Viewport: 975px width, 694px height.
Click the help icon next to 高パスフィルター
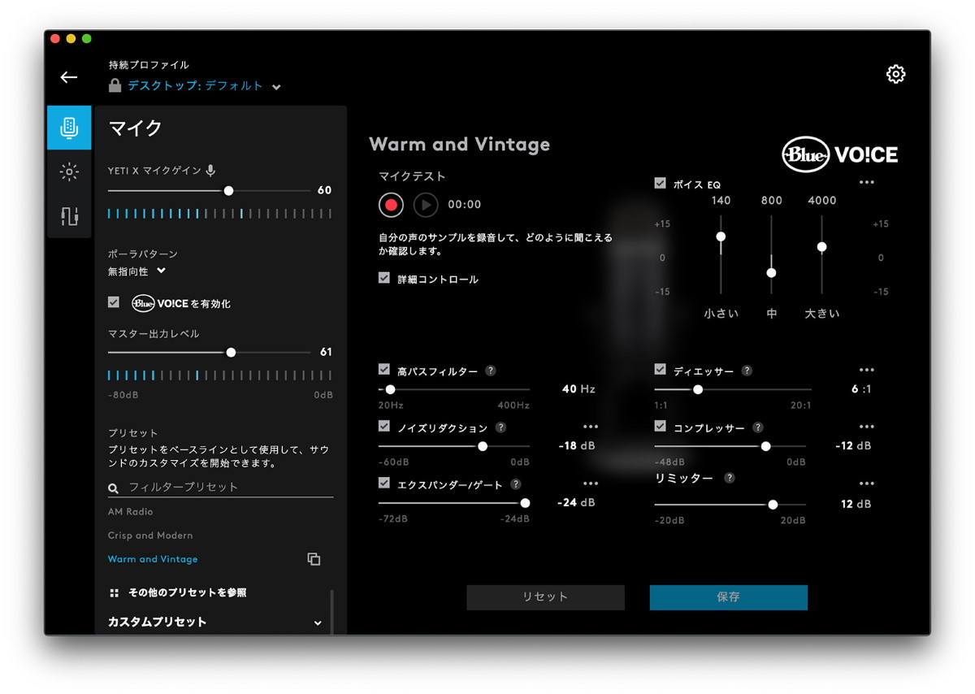tap(491, 371)
